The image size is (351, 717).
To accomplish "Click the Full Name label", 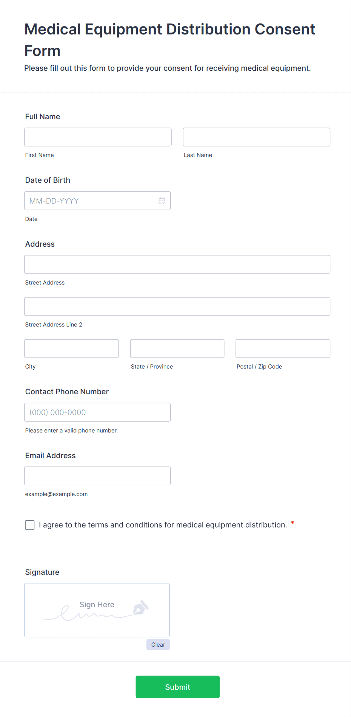I will point(43,117).
